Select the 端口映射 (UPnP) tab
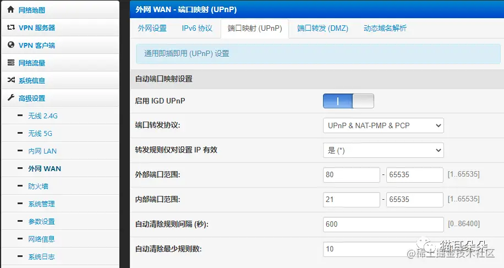Image resolution: width=504 pixels, height=268 pixels. point(255,28)
